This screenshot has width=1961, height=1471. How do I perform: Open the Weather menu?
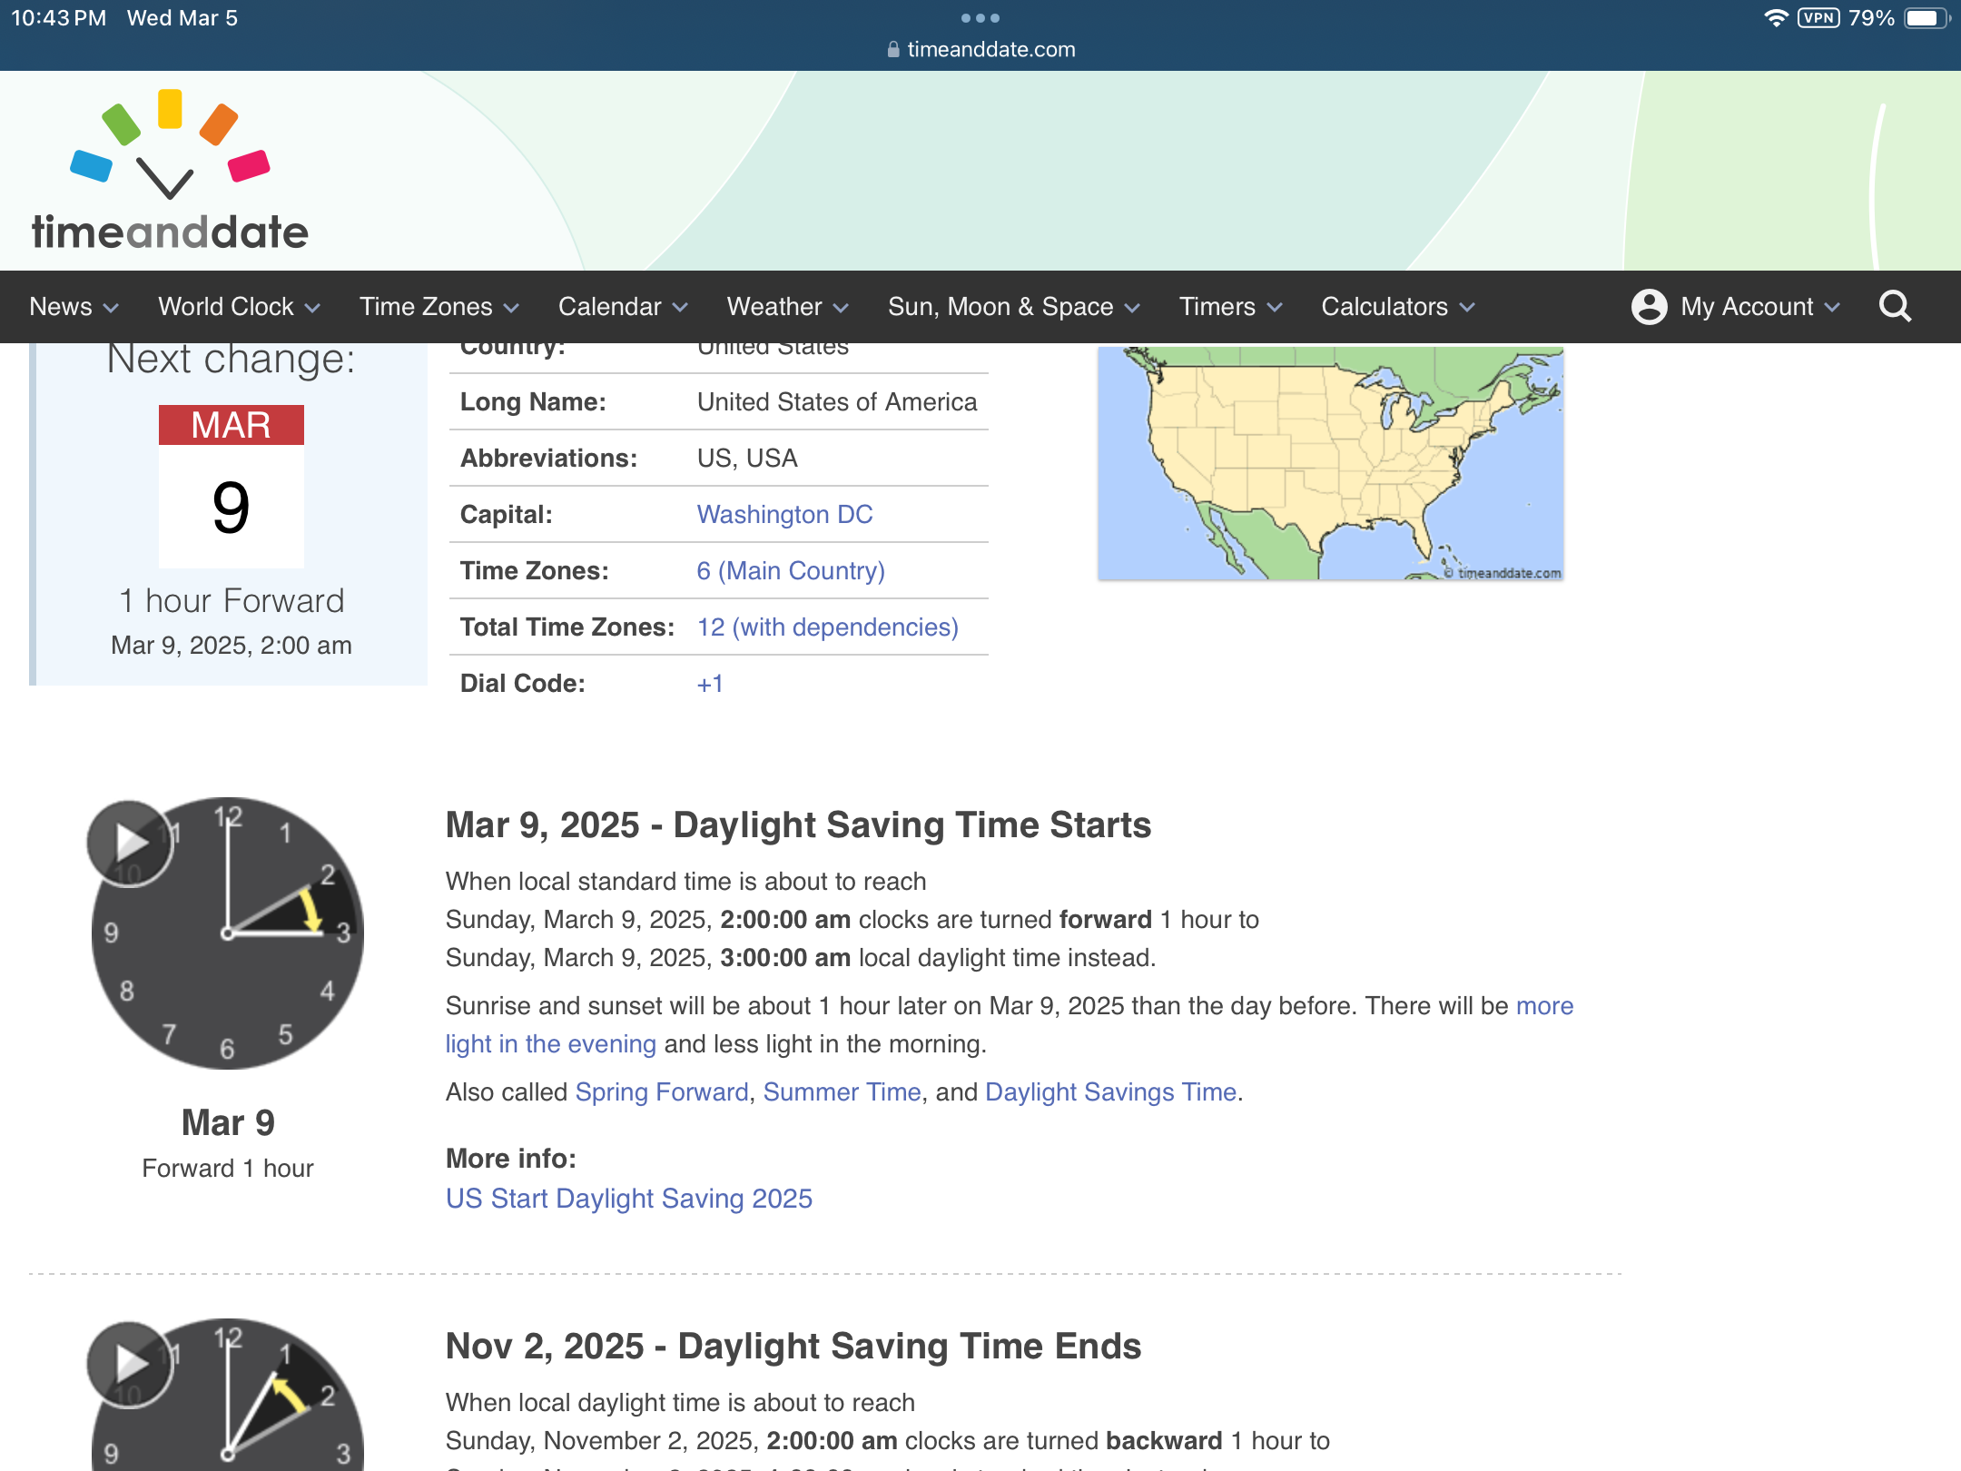788,307
